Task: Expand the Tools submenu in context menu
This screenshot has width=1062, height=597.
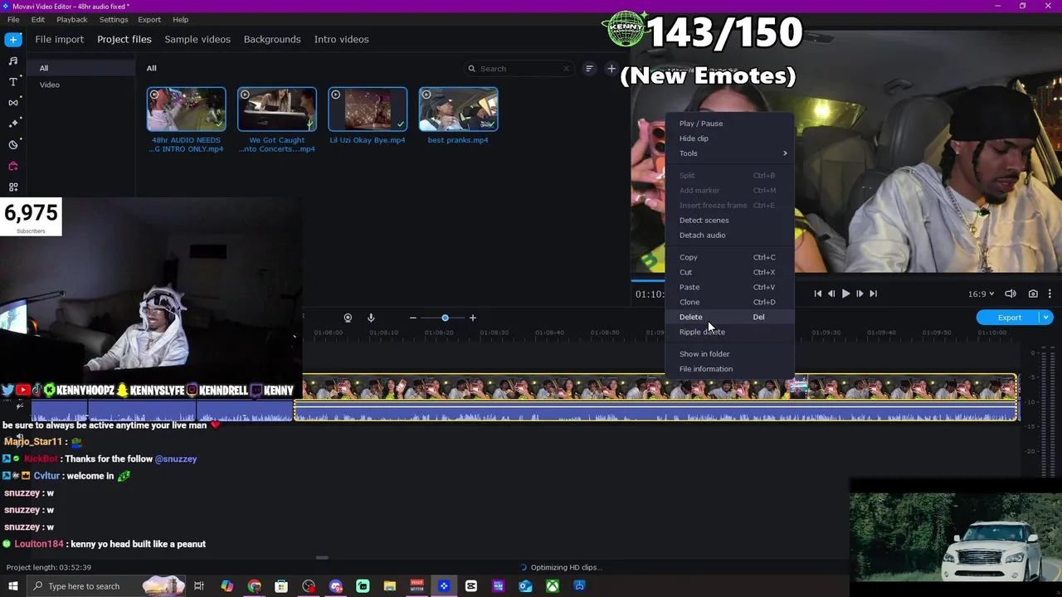Action: point(732,153)
